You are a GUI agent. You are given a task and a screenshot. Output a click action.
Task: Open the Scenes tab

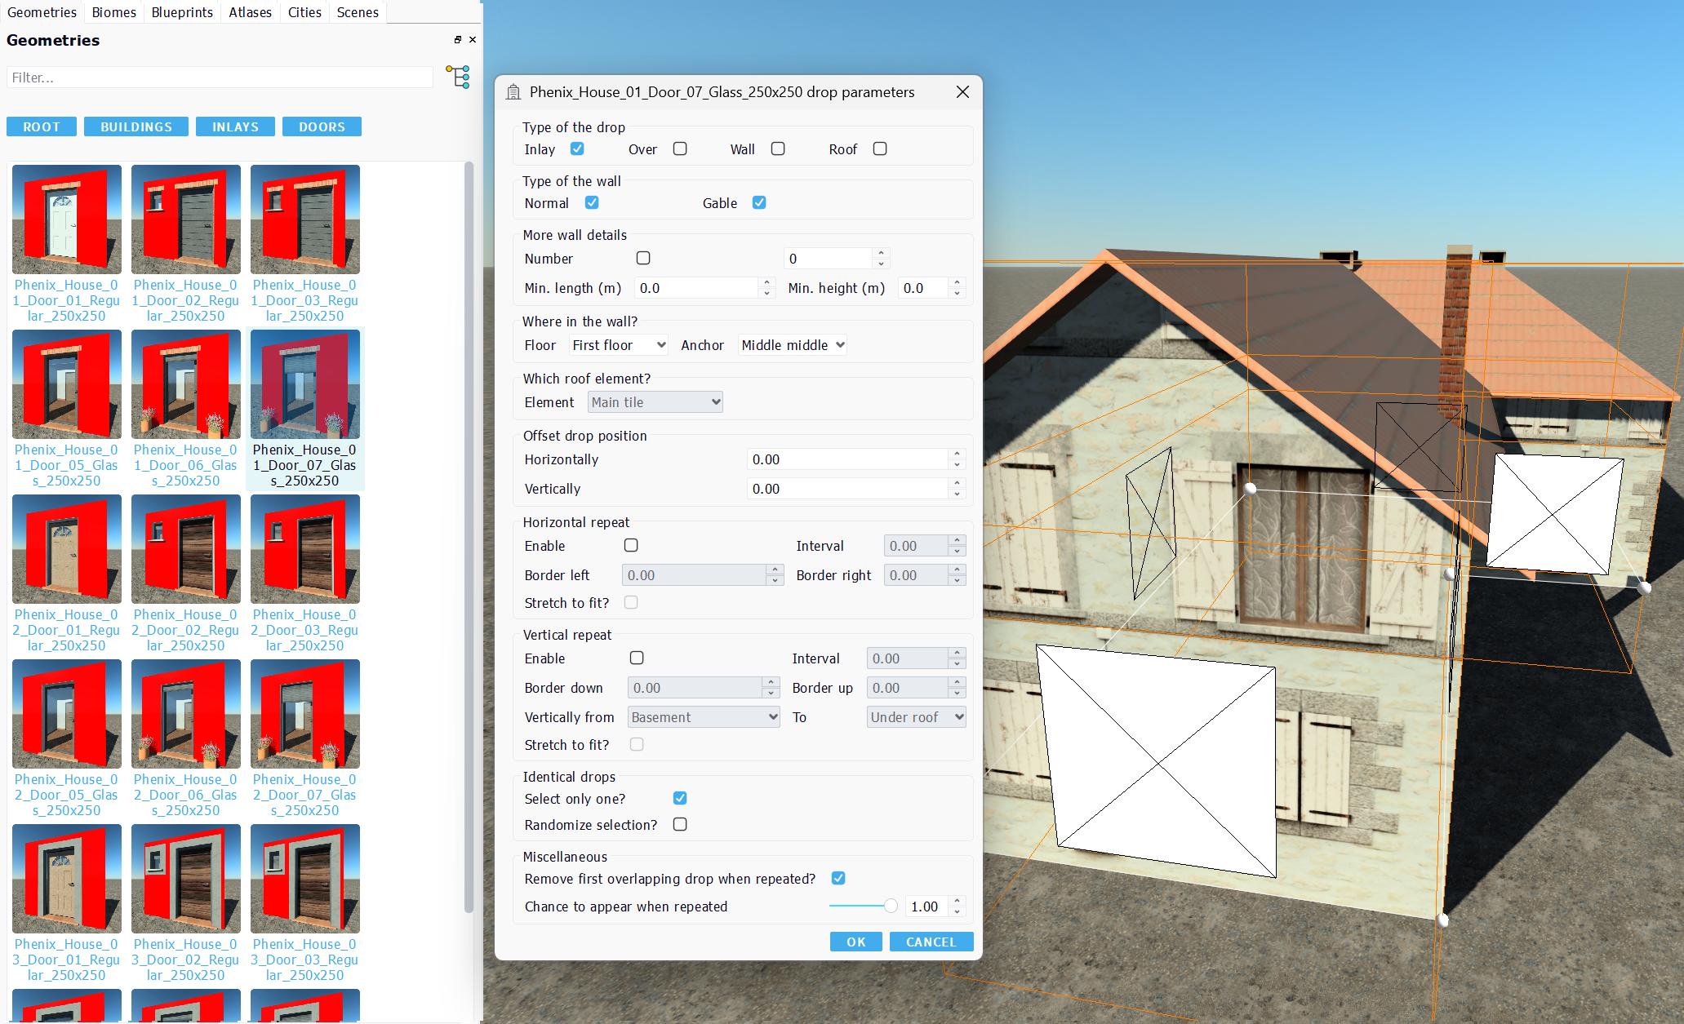(x=358, y=12)
